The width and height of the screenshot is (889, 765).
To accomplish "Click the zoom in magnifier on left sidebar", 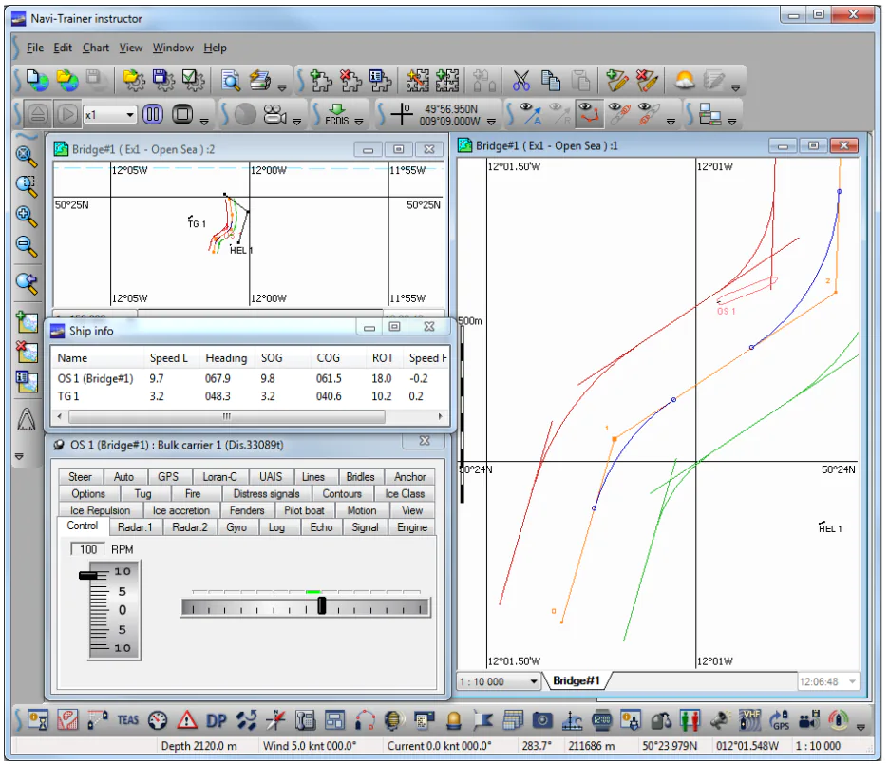I will (x=26, y=216).
